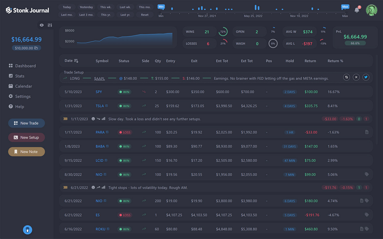Open the notifications bell
The width and height of the screenshot is (383, 239).
point(357,10)
